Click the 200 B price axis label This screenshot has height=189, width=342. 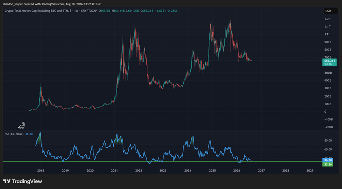click(328, 96)
